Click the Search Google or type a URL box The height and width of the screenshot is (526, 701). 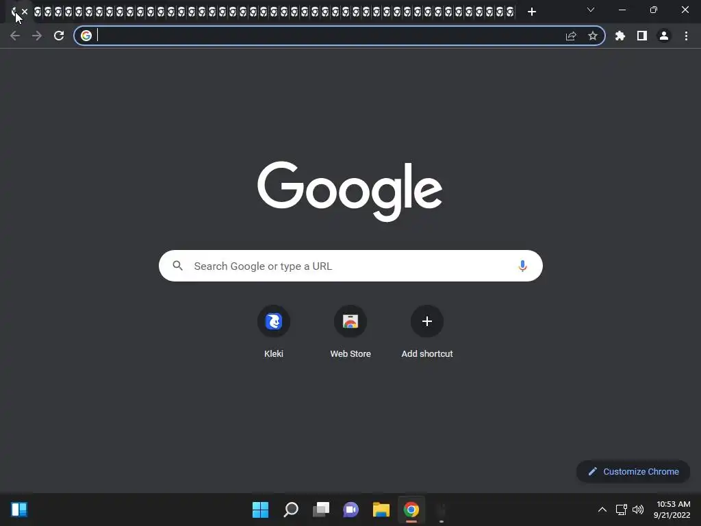[350, 266]
